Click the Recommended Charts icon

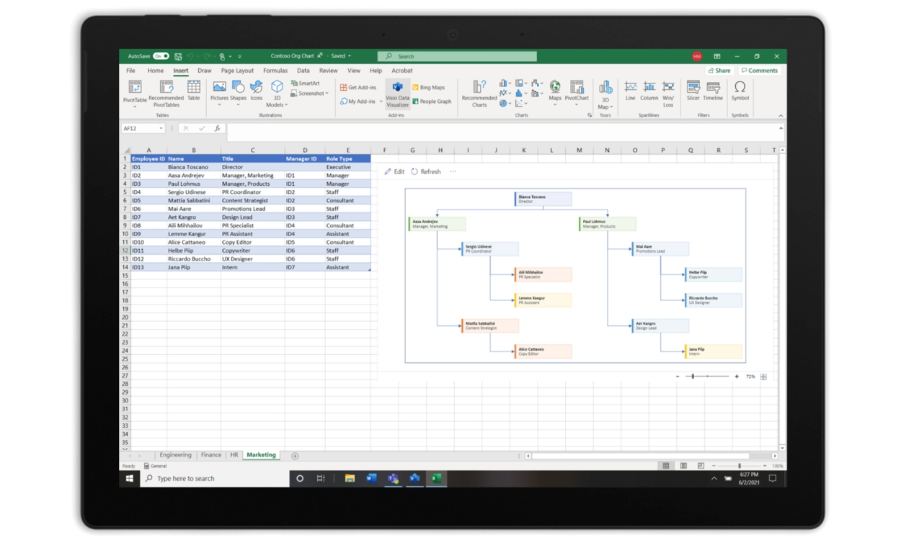[x=479, y=93]
